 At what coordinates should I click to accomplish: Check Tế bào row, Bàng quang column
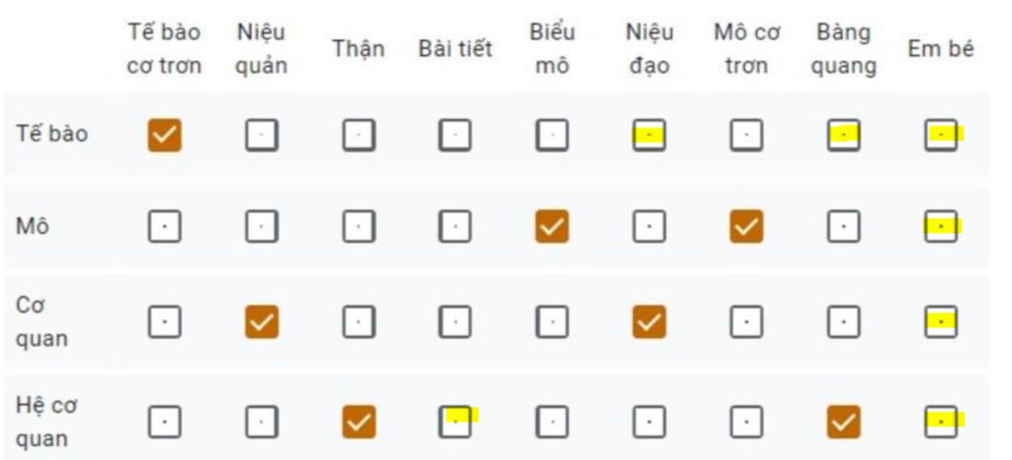[x=843, y=134]
